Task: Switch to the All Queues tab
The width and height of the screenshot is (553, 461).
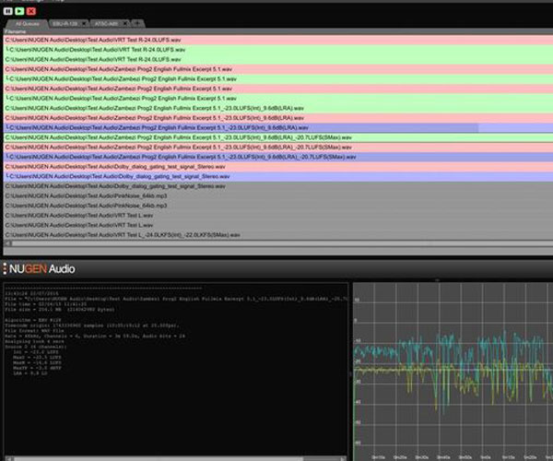Action: coord(28,24)
